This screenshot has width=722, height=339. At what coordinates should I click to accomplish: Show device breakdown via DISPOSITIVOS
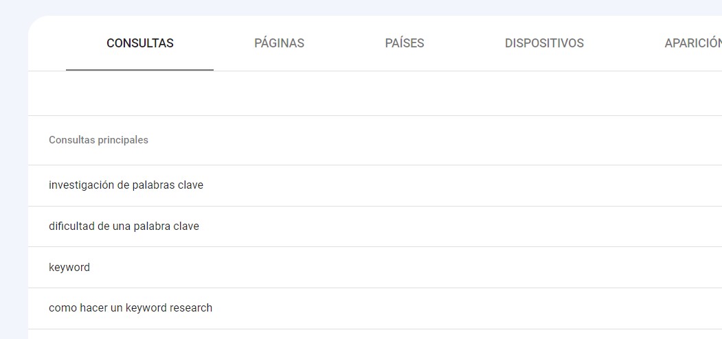[544, 43]
